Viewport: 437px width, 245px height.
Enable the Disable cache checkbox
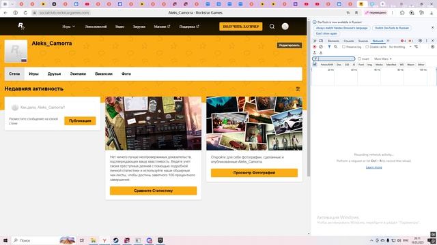[367, 47]
